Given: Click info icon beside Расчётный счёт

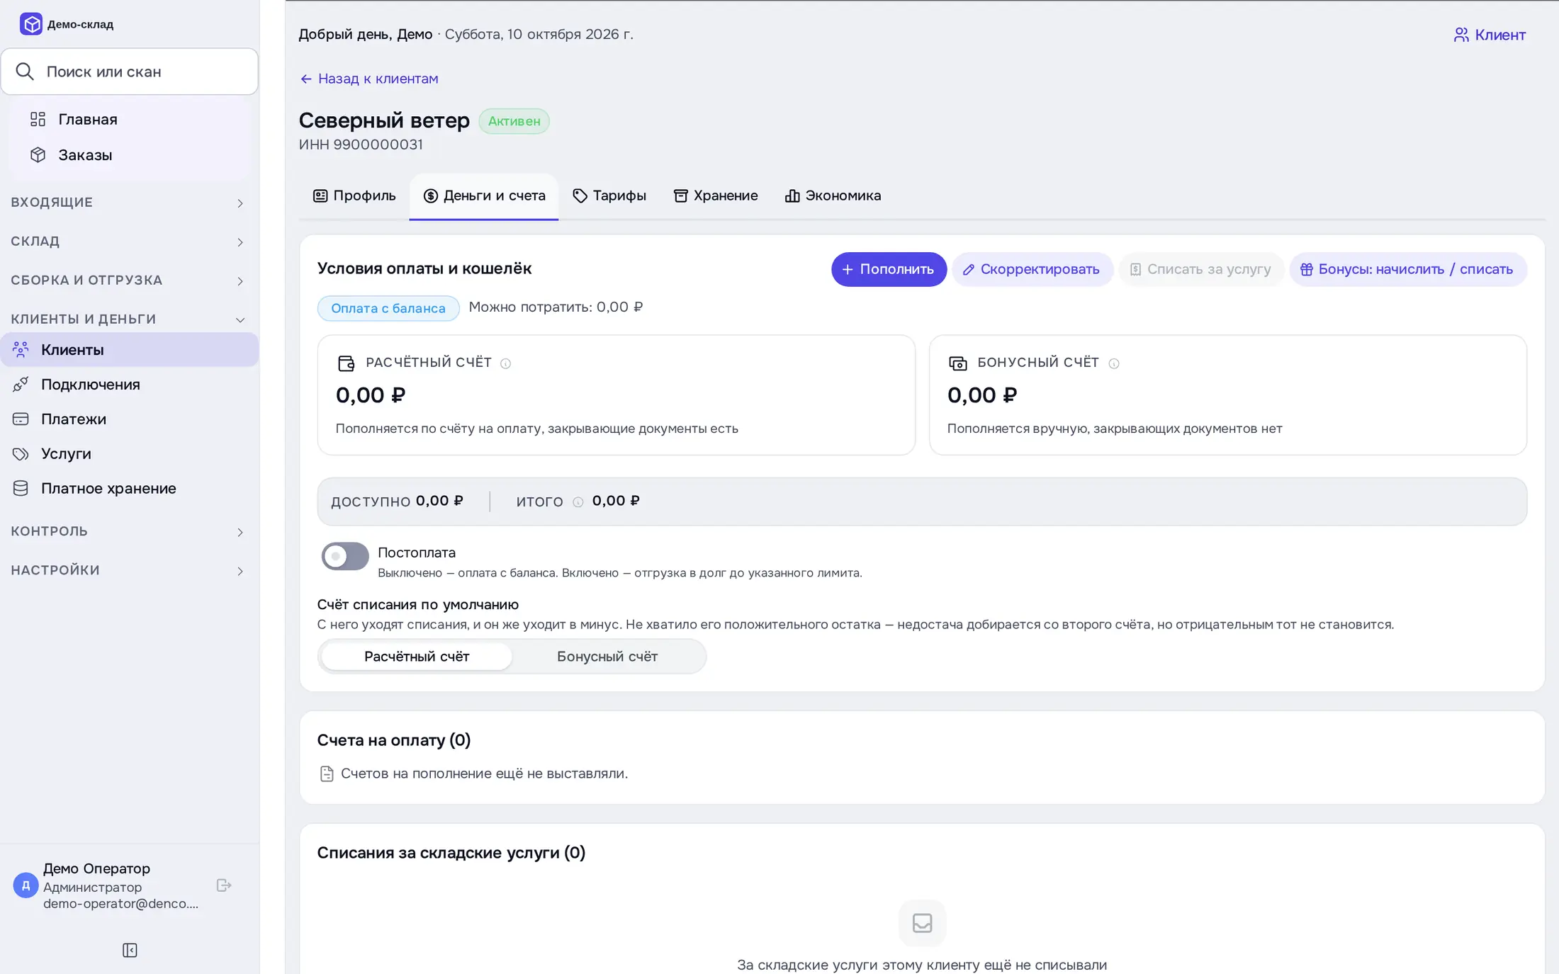Looking at the screenshot, I should point(505,363).
